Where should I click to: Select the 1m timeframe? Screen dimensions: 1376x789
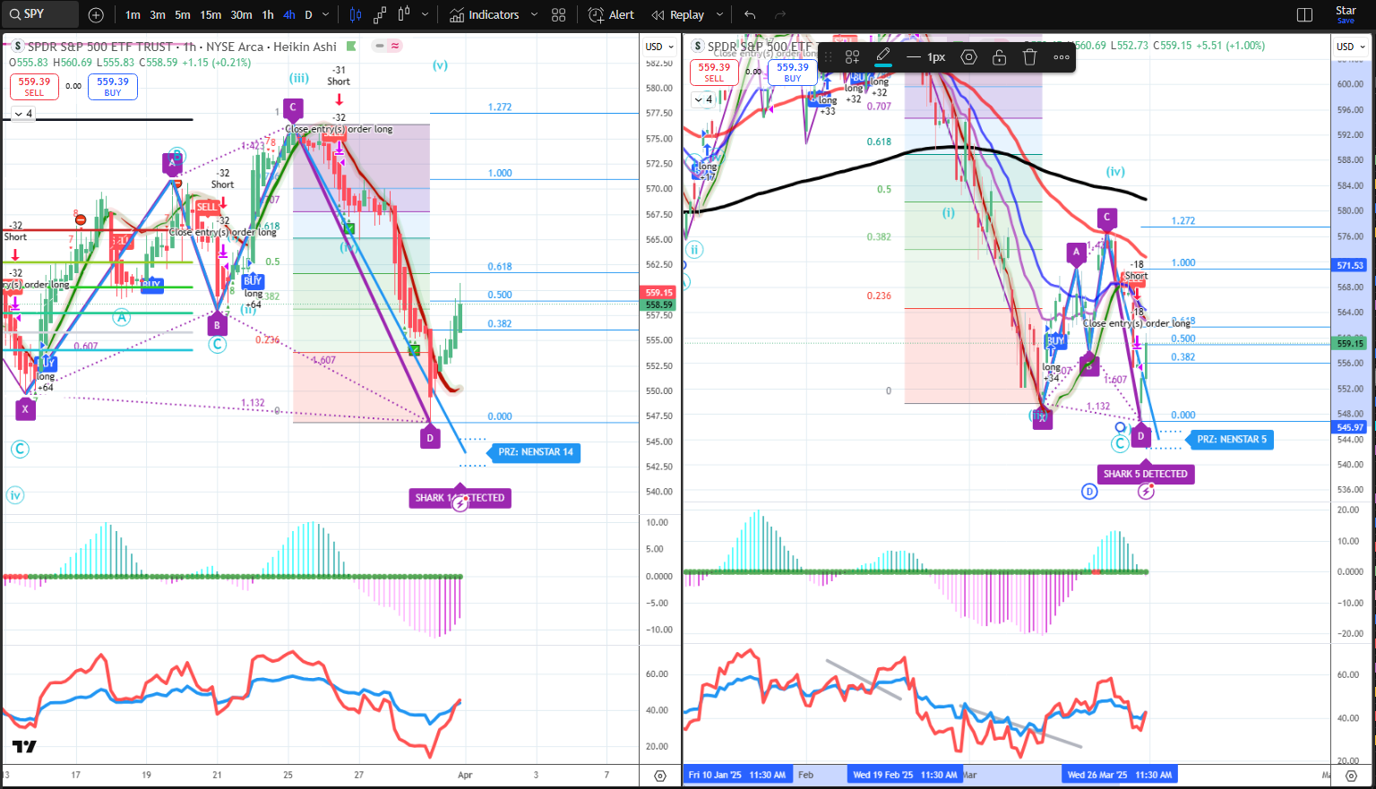(x=133, y=14)
